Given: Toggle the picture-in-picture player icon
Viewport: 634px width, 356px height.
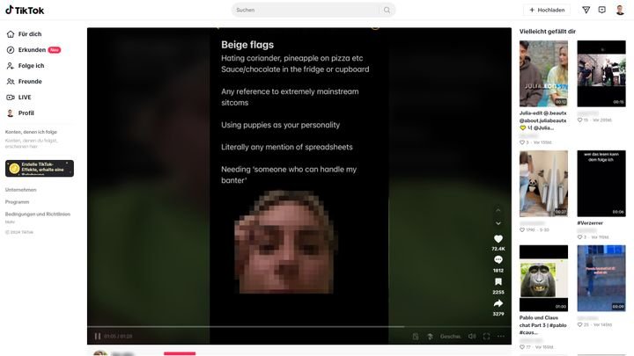Looking at the screenshot, I should click(x=416, y=336).
